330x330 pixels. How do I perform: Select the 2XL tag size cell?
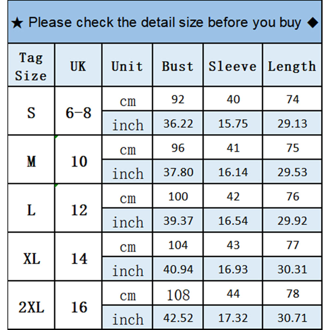point(31,307)
